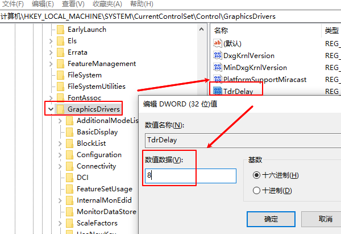
Task: Click the 类型 column header
Action: tap(331, 31)
